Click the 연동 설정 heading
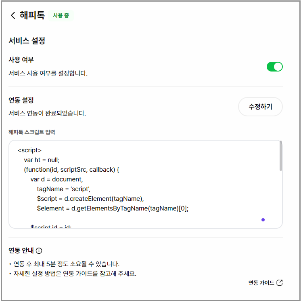 21,100
